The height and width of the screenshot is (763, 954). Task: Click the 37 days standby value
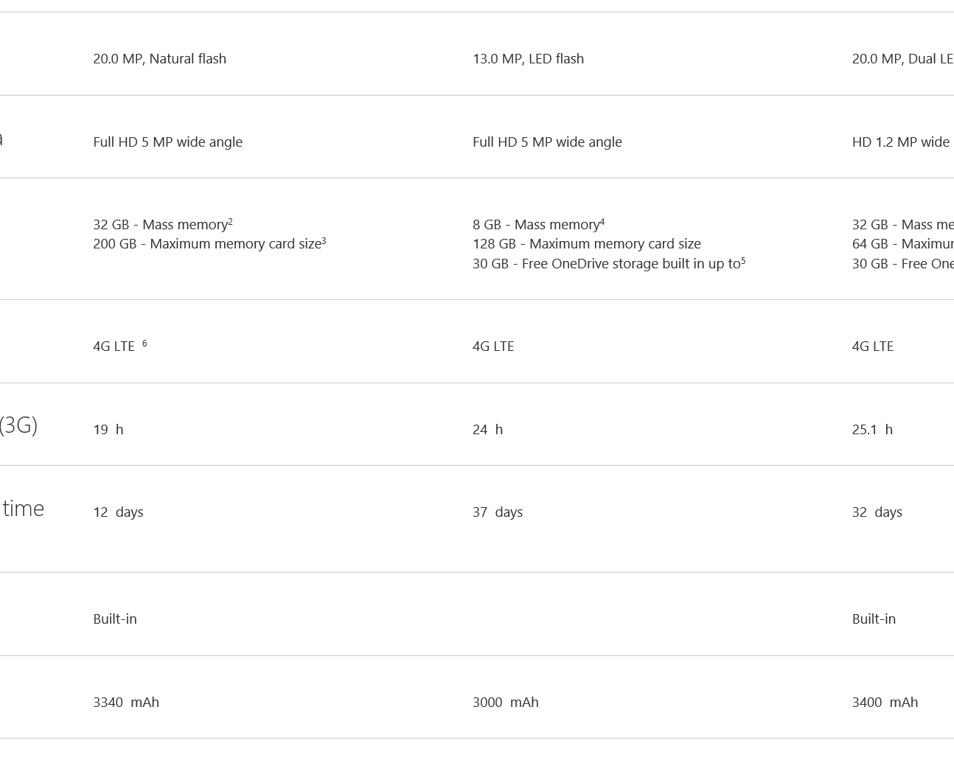[498, 512]
